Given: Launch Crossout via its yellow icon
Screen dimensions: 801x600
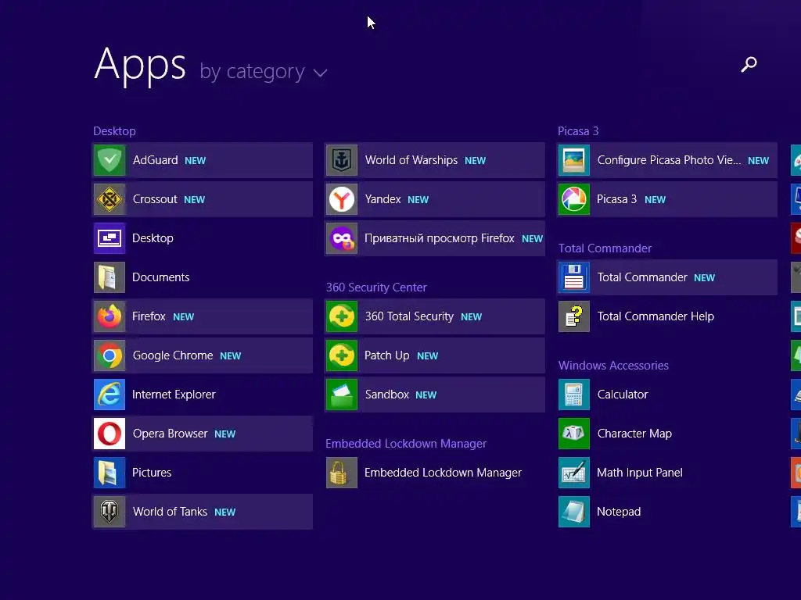Looking at the screenshot, I should pos(110,199).
